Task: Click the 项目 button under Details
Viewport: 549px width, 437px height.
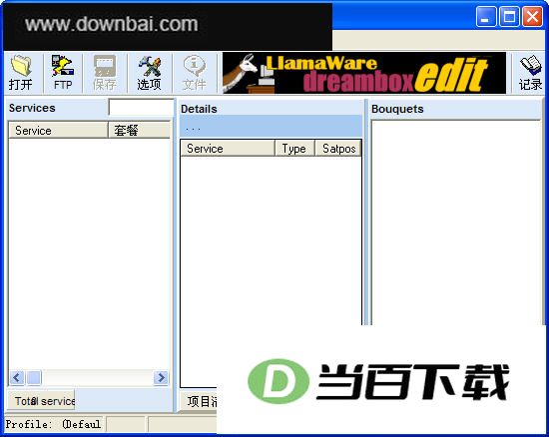Action: click(200, 401)
